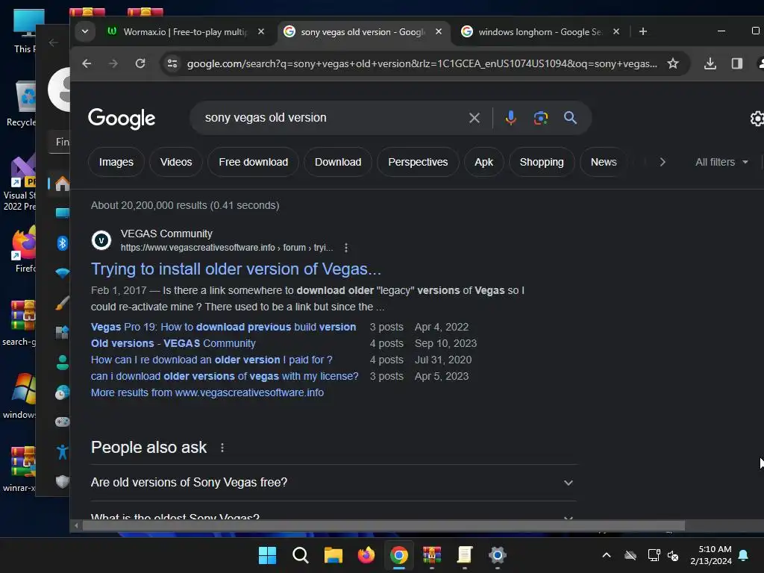
Task: Open Firefox from the taskbar
Action: coord(366,555)
